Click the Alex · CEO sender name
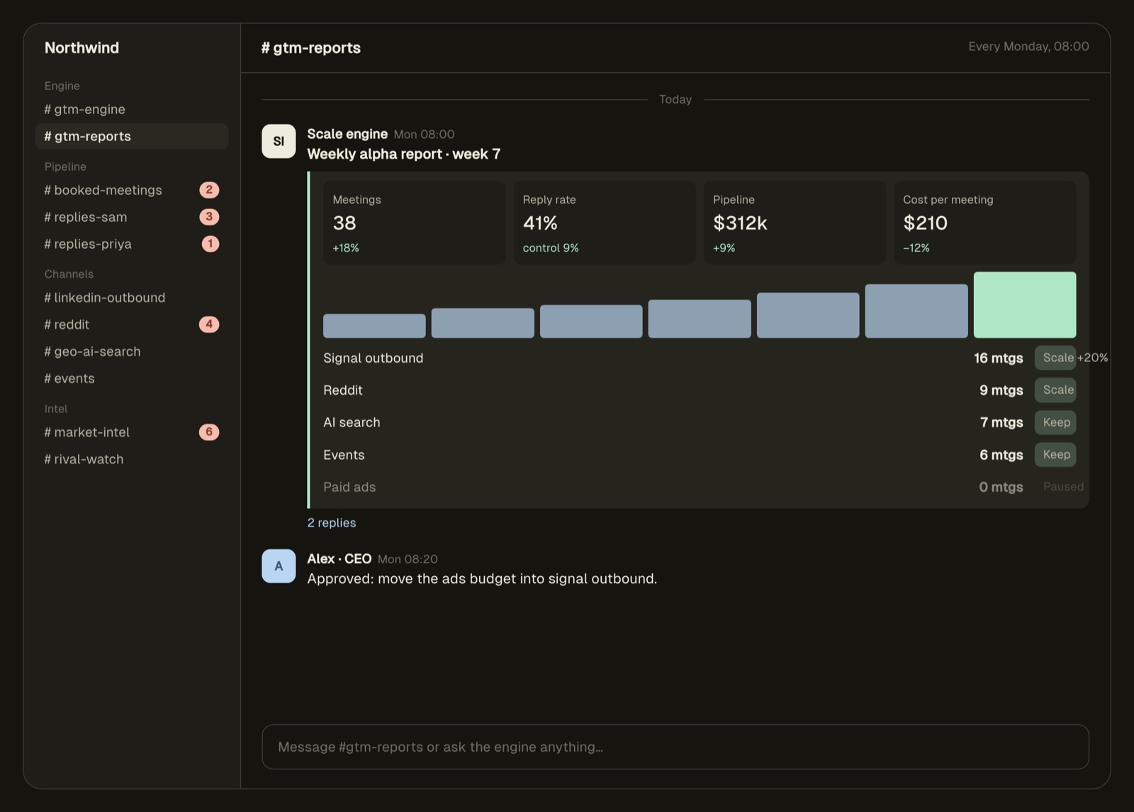 pyautogui.click(x=339, y=559)
